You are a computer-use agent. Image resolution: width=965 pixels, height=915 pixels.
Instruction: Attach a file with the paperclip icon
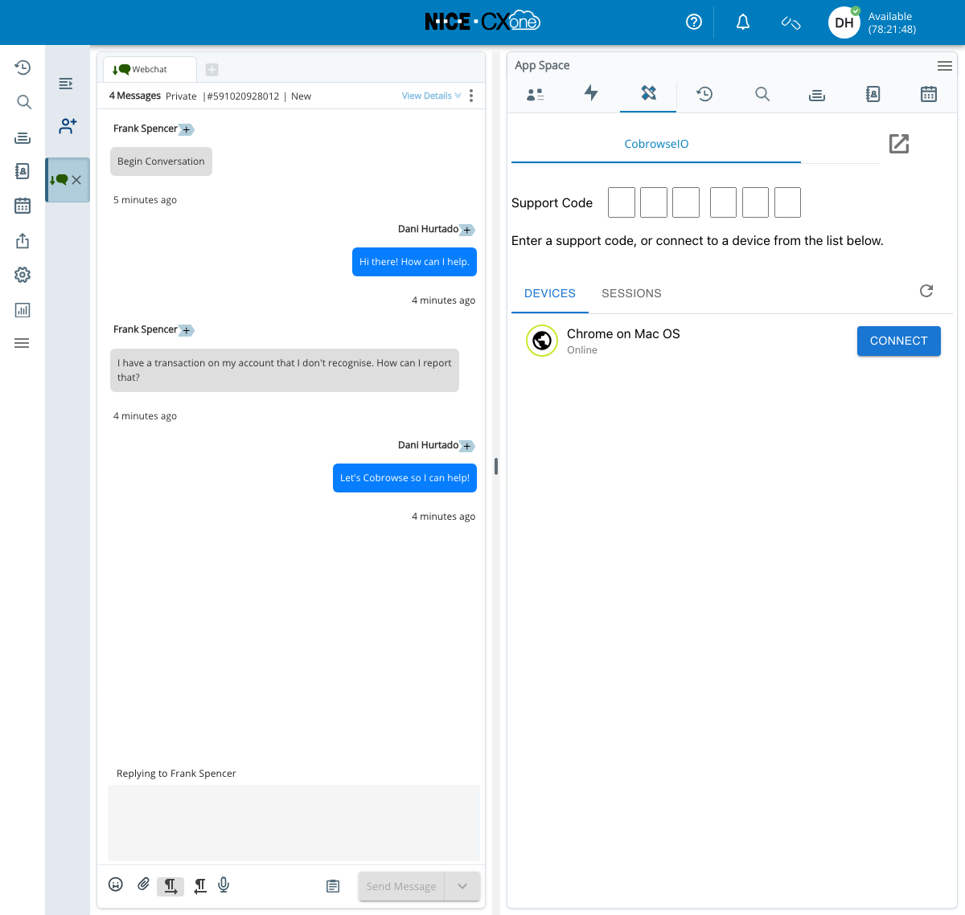pyautogui.click(x=143, y=884)
